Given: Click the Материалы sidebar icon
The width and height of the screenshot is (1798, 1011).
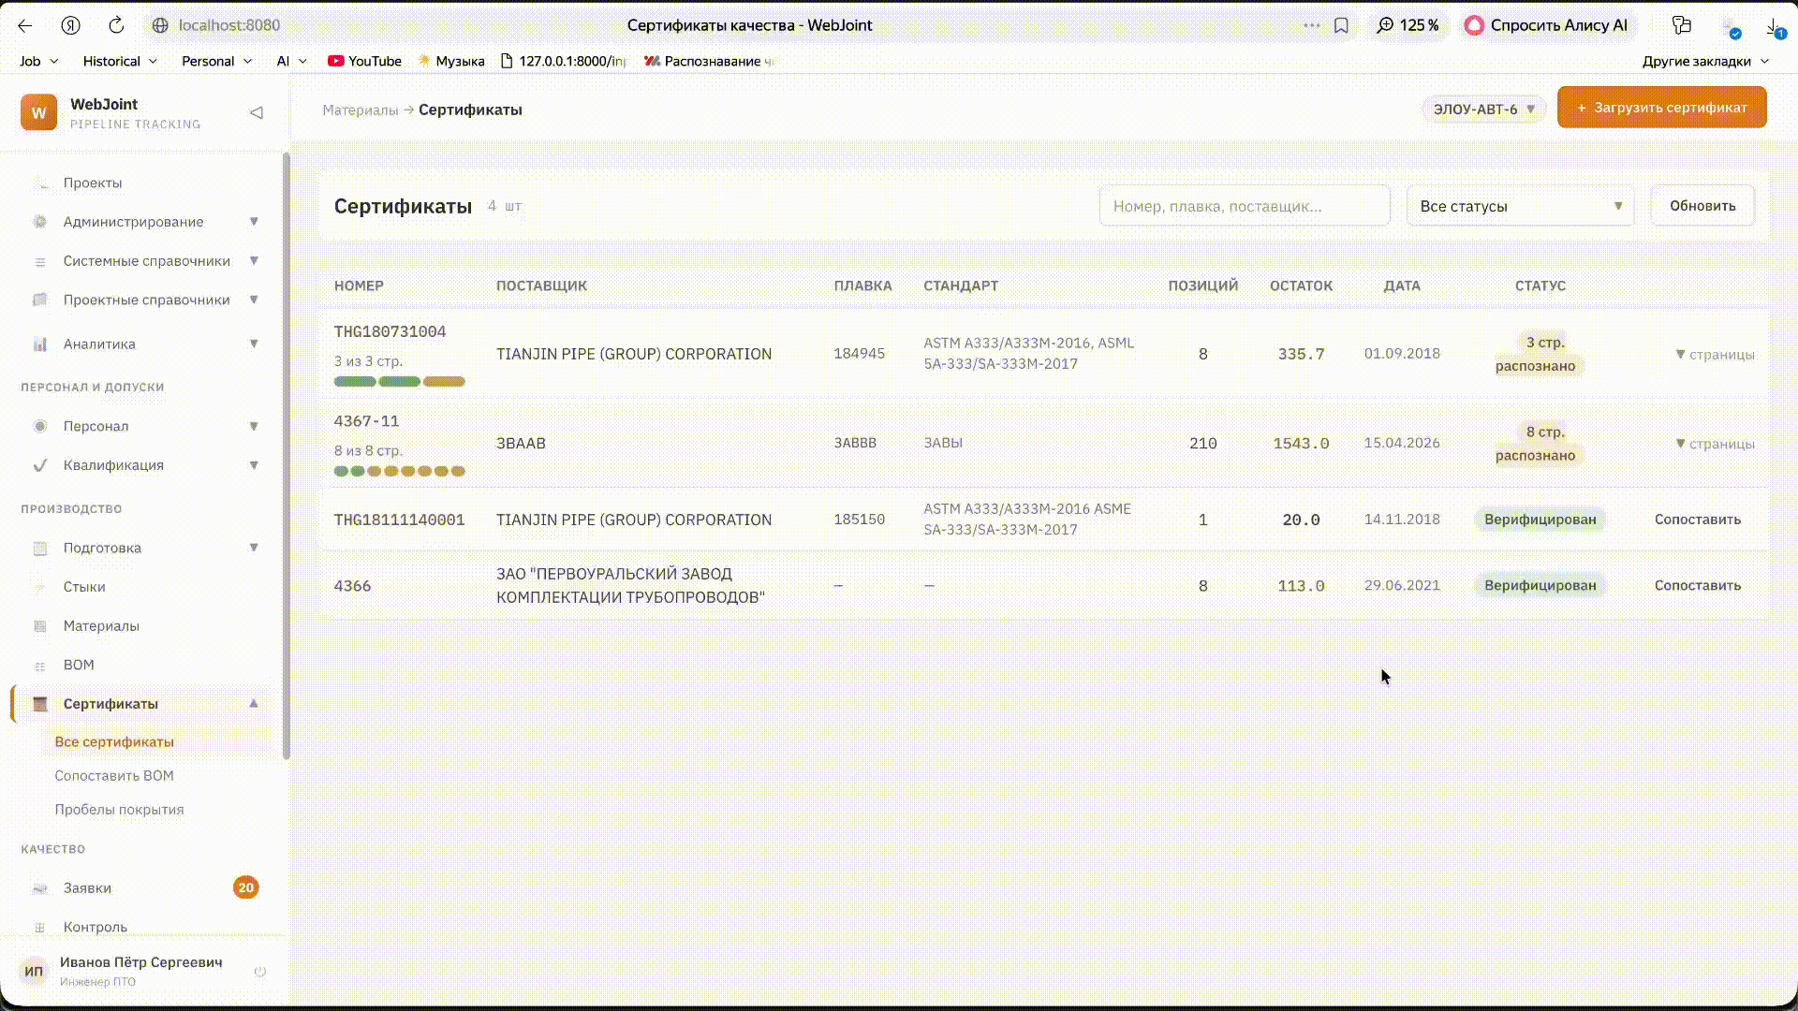Looking at the screenshot, I should [40, 626].
